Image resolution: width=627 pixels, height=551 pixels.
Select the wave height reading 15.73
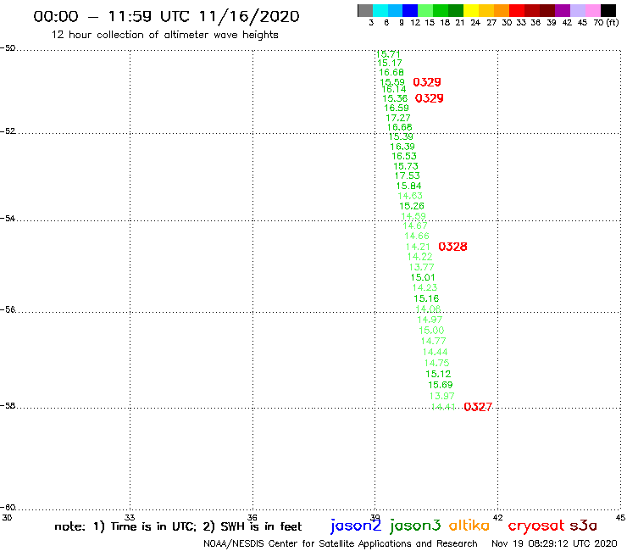point(406,166)
